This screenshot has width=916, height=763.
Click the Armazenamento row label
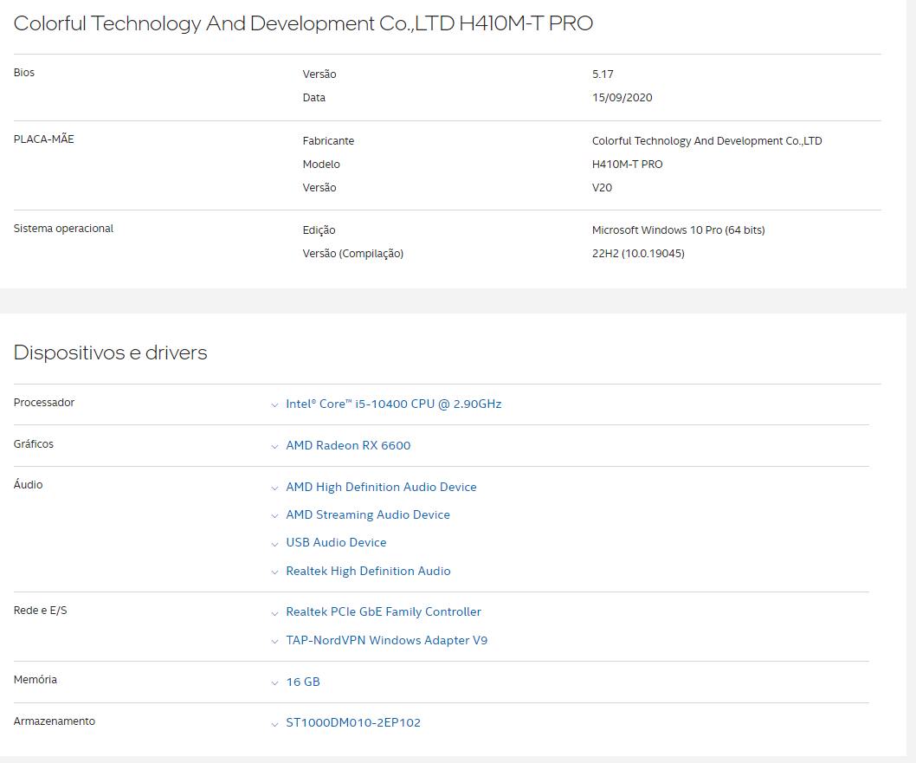pos(55,721)
